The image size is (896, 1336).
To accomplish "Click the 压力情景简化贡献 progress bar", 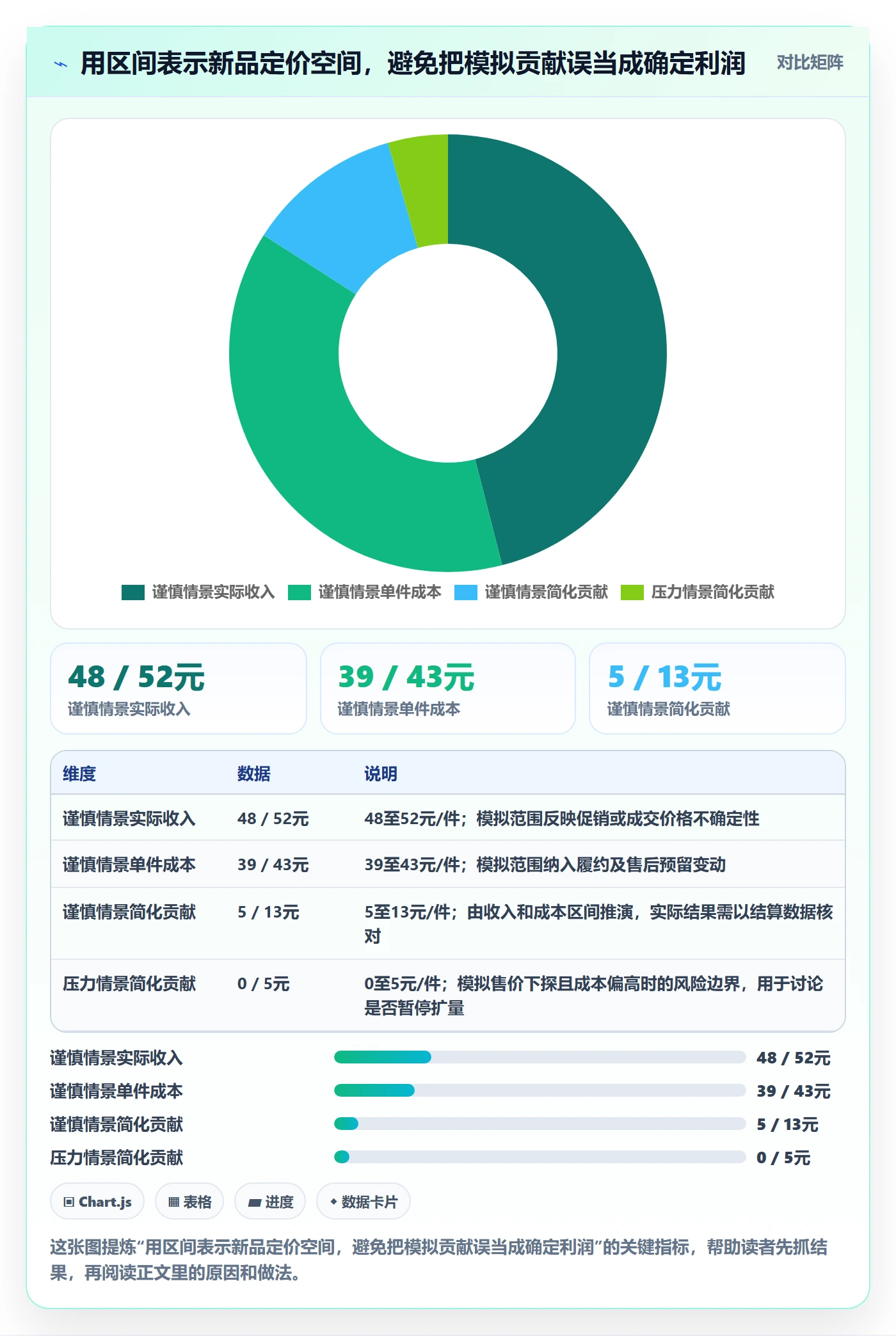I will coord(540,1157).
